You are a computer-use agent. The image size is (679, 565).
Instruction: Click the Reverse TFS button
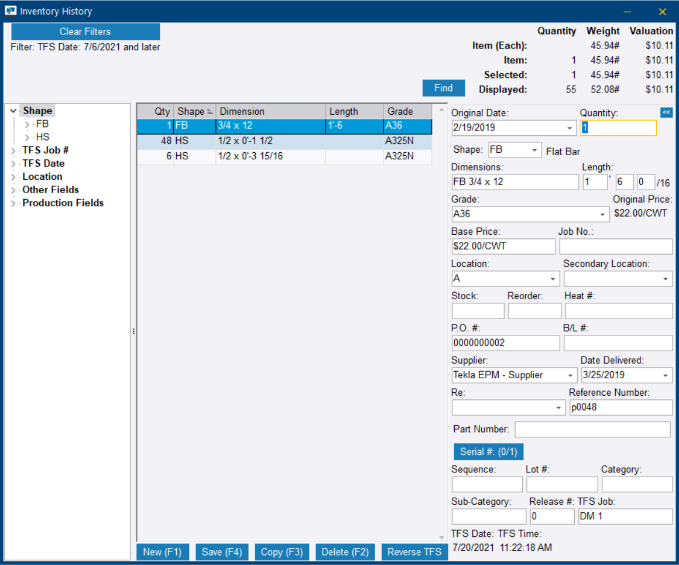tap(414, 552)
